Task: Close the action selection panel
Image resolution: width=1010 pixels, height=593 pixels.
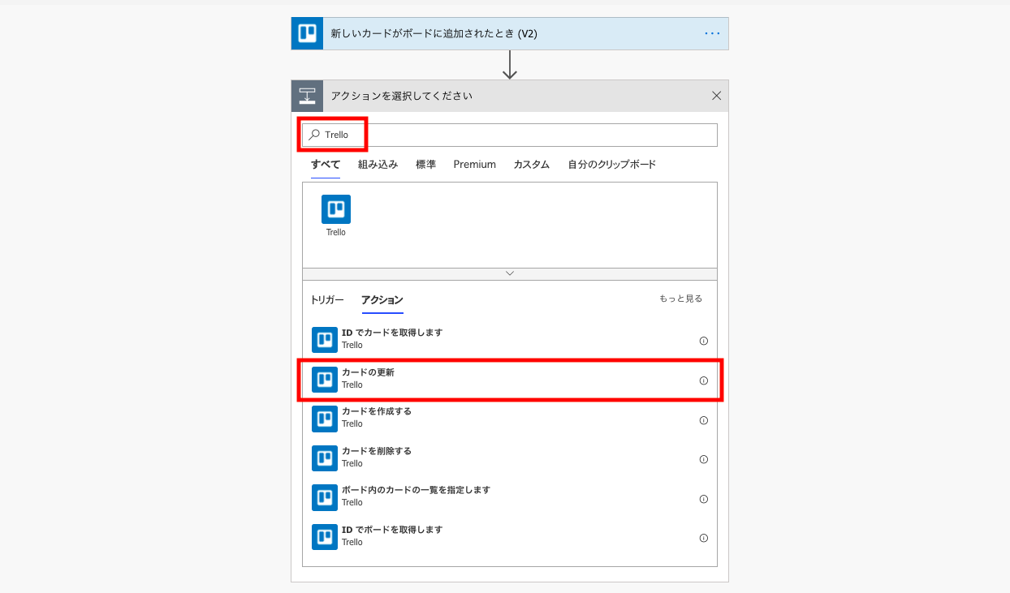Action: pos(716,96)
